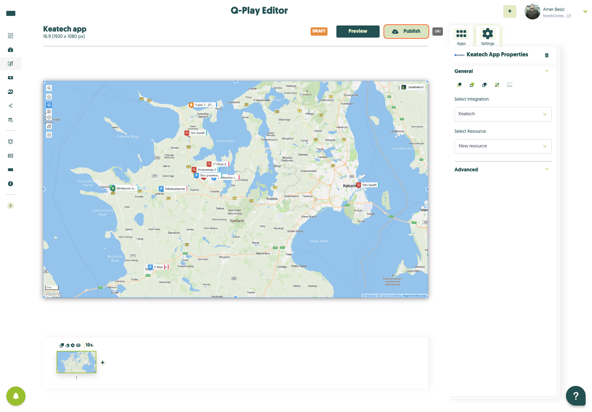Click the screen layout icon in General
The image size is (592, 412).
point(510,85)
